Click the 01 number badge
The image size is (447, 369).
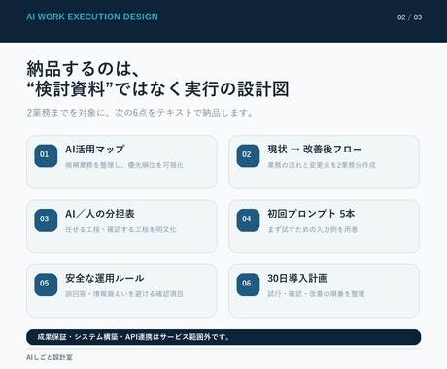click(x=46, y=155)
